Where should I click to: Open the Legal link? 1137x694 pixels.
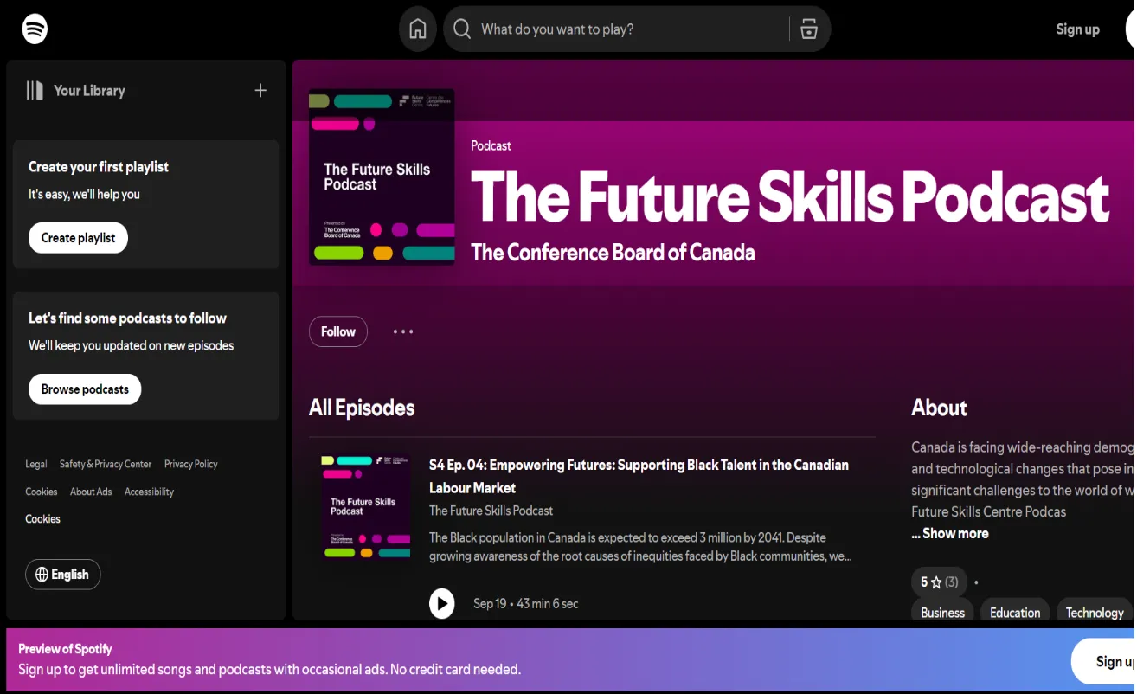click(36, 465)
